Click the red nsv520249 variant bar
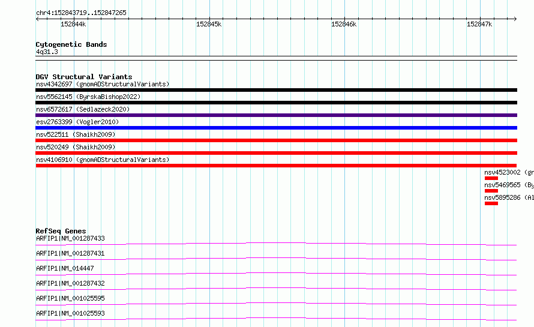 coord(276,153)
